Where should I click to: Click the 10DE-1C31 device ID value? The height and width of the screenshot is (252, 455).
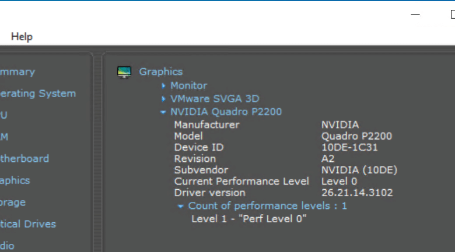349,147
